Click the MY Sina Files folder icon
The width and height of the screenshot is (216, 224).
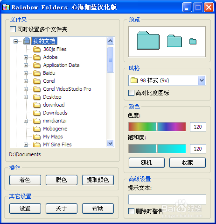[x=37, y=145]
